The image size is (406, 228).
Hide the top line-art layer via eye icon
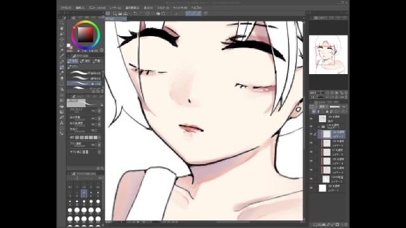311,118
